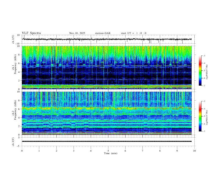Click time-axis tick label "5" at the bottom
219x169 pixels.
[x=108, y=151]
